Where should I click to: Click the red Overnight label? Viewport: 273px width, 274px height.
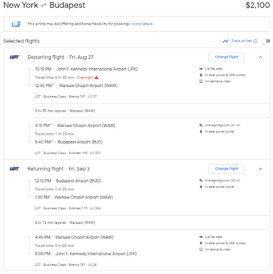[85, 78]
